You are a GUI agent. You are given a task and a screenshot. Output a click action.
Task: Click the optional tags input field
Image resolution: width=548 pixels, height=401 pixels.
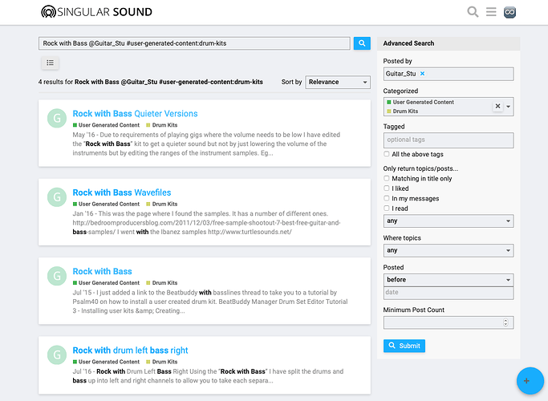pos(448,140)
